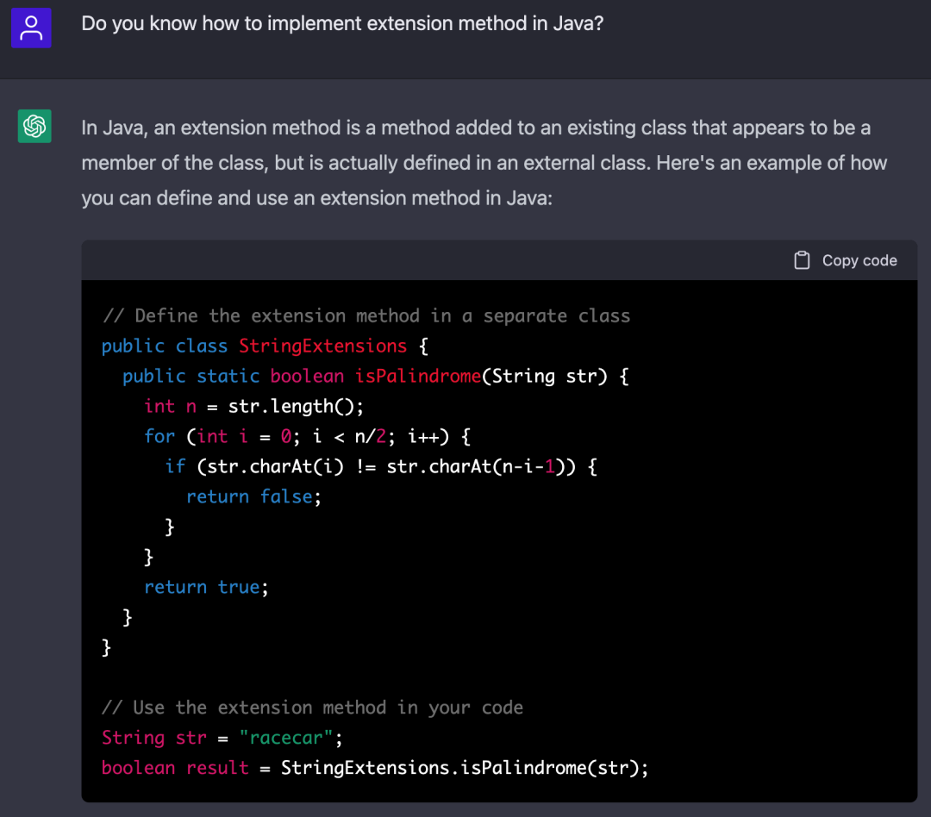Image resolution: width=931 pixels, height=817 pixels.
Task: Click the clipboard icon above the code
Action: coord(802,260)
